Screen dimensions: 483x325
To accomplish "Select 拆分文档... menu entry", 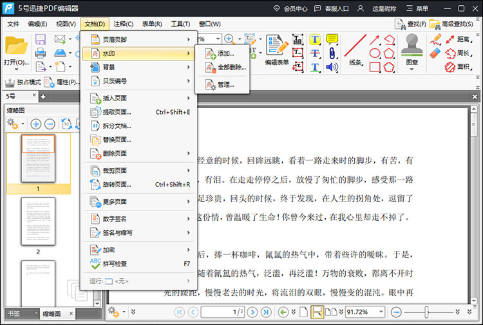I will point(140,126).
